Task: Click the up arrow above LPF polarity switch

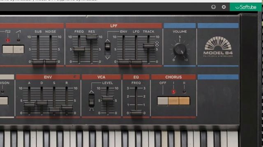Action: [x=108, y=40]
